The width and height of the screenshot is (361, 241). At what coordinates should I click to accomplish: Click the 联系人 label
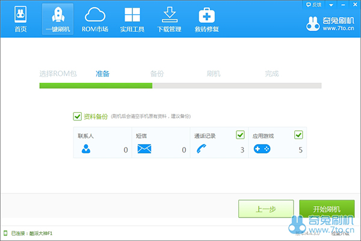pyautogui.click(x=85, y=136)
